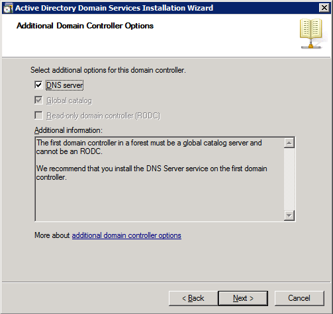Viewport: 333px width, 314px height.
Task: Click the DNS server label text
Action: click(x=64, y=85)
